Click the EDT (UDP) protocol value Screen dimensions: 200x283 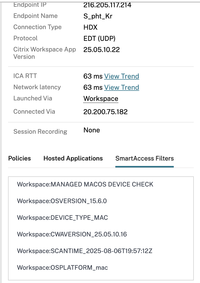coord(99,38)
